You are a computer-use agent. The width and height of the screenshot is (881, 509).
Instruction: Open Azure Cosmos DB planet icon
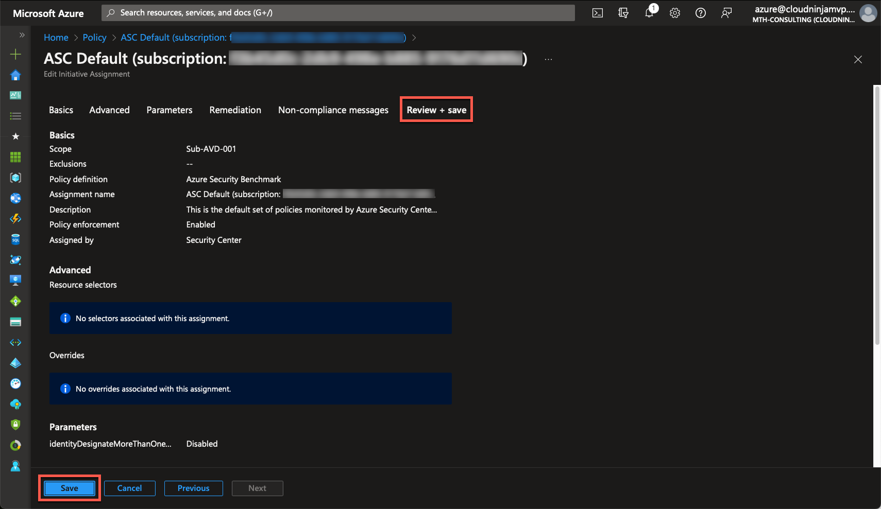pos(15,260)
